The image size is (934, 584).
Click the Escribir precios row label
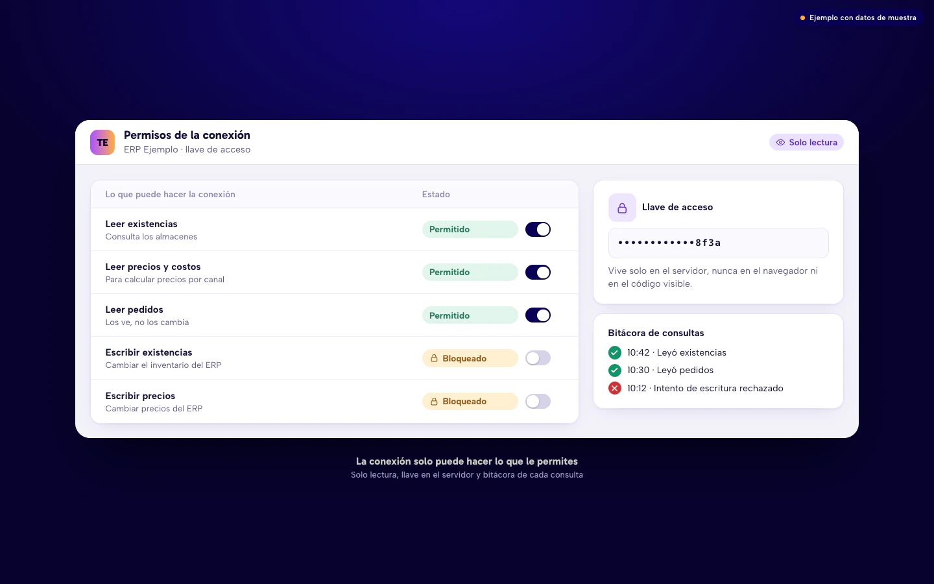tap(140, 396)
